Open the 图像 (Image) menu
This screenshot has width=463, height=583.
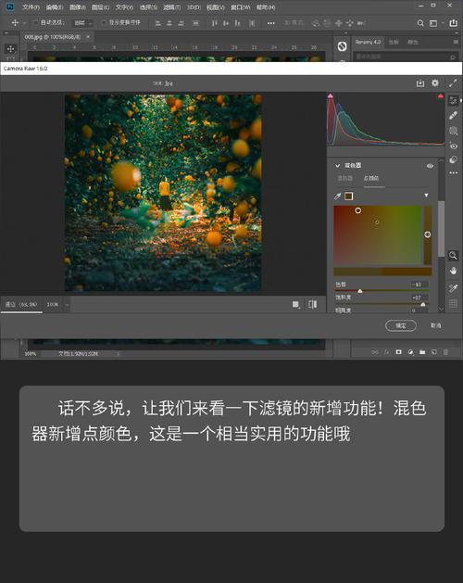click(x=77, y=7)
